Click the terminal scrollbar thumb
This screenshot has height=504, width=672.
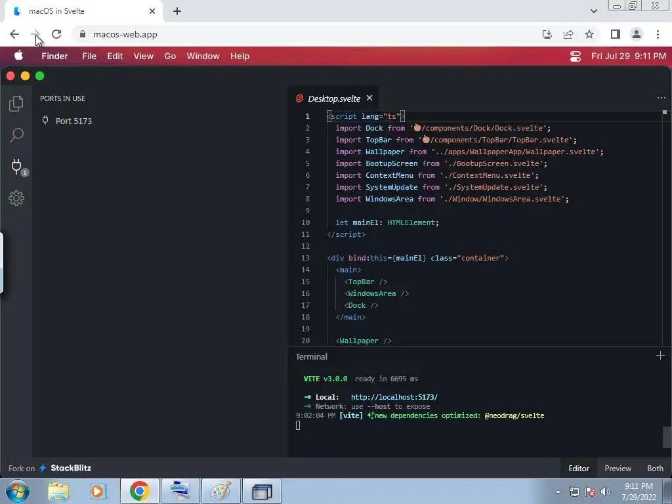pos(667,436)
